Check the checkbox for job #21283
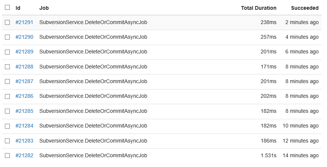327x167 pixels. click(7, 141)
